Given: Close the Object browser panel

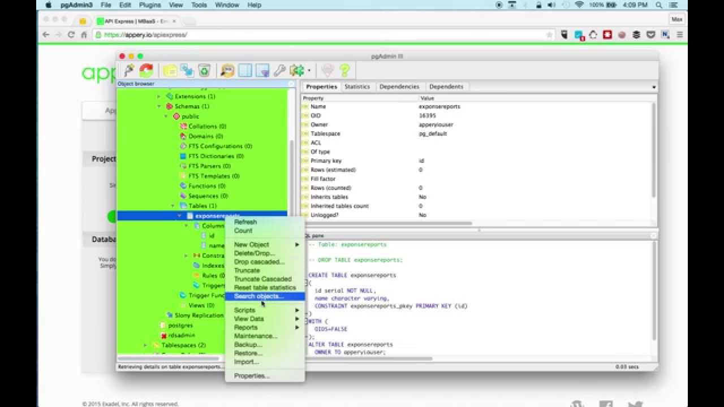Looking at the screenshot, I should tap(291, 84).
